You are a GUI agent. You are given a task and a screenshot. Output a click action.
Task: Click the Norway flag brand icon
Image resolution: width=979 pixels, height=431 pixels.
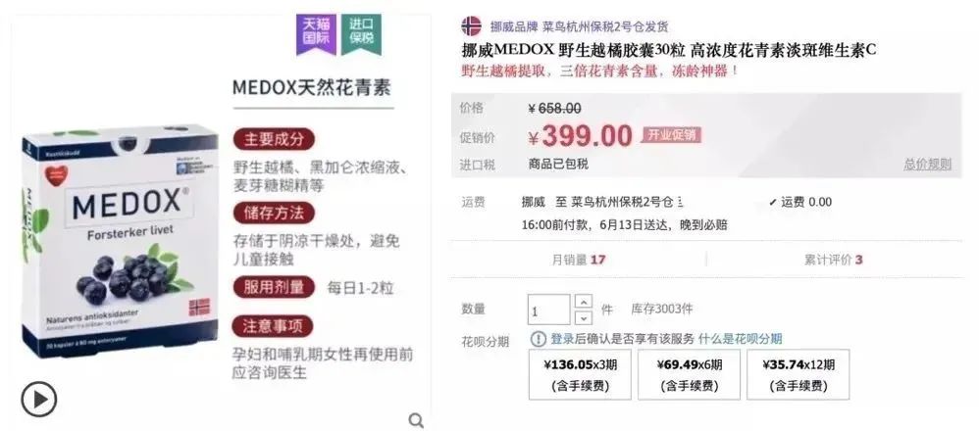pos(472,26)
